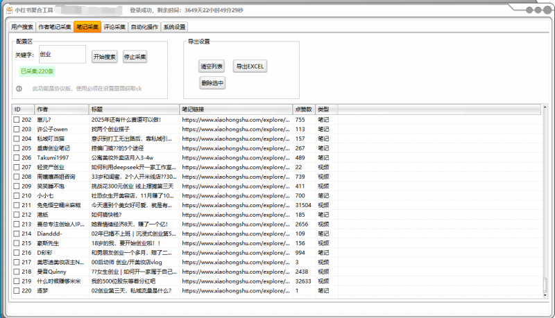Go to the 评论采集 tab
555x318 pixels.
click(114, 27)
